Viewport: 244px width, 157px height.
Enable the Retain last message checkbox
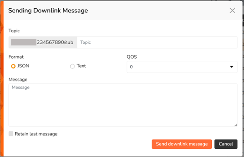coord(11,134)
